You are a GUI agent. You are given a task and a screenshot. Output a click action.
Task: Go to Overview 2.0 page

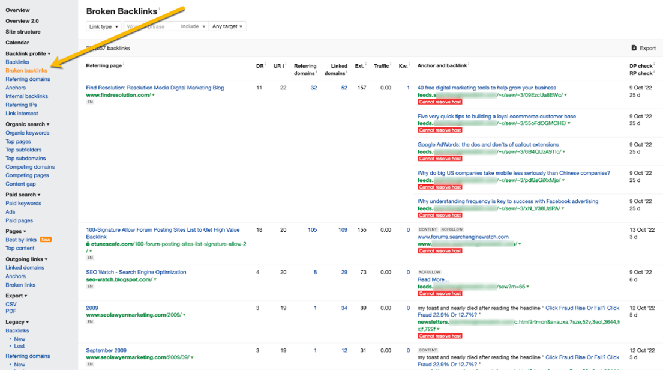(22, 21)
